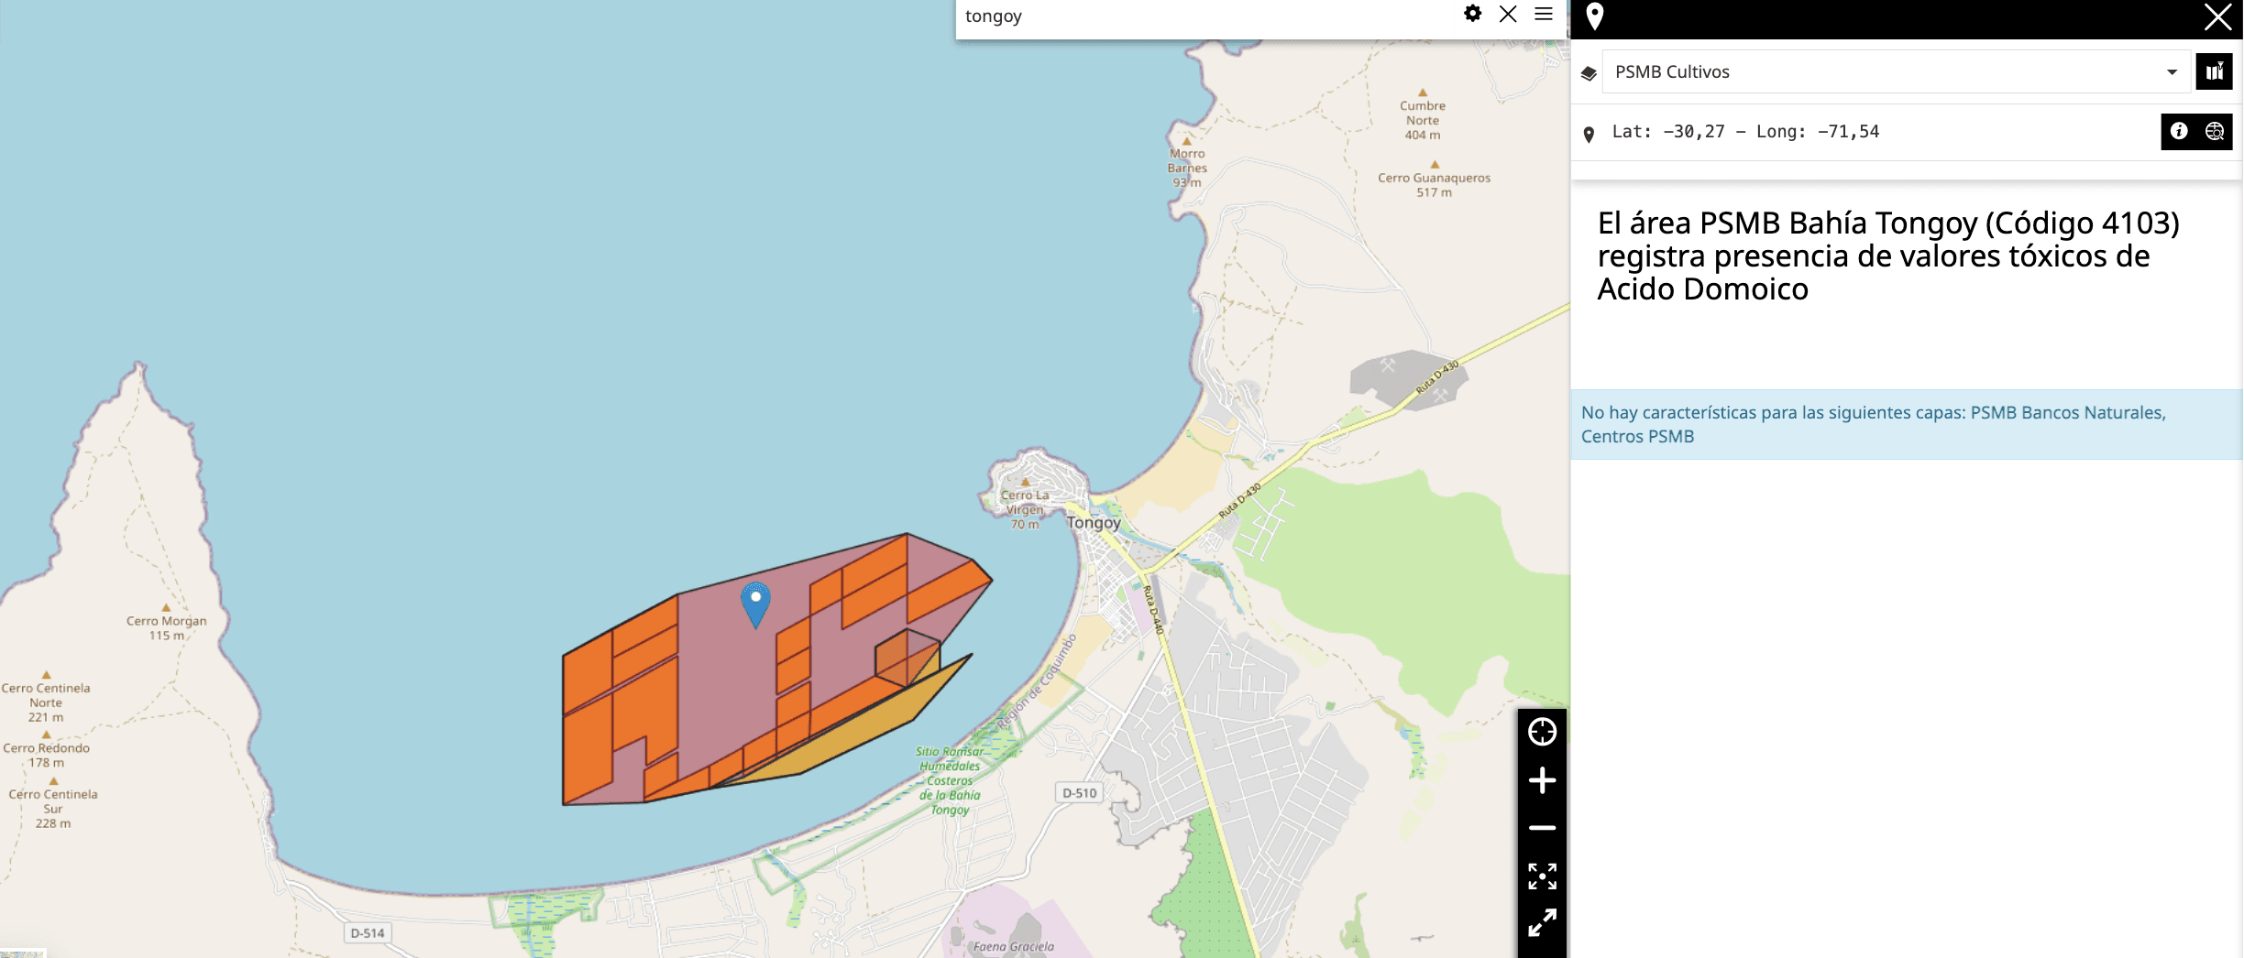Click the Tongoy town label on map
Screen dimensions: 2244x958
coord(1093,523)
